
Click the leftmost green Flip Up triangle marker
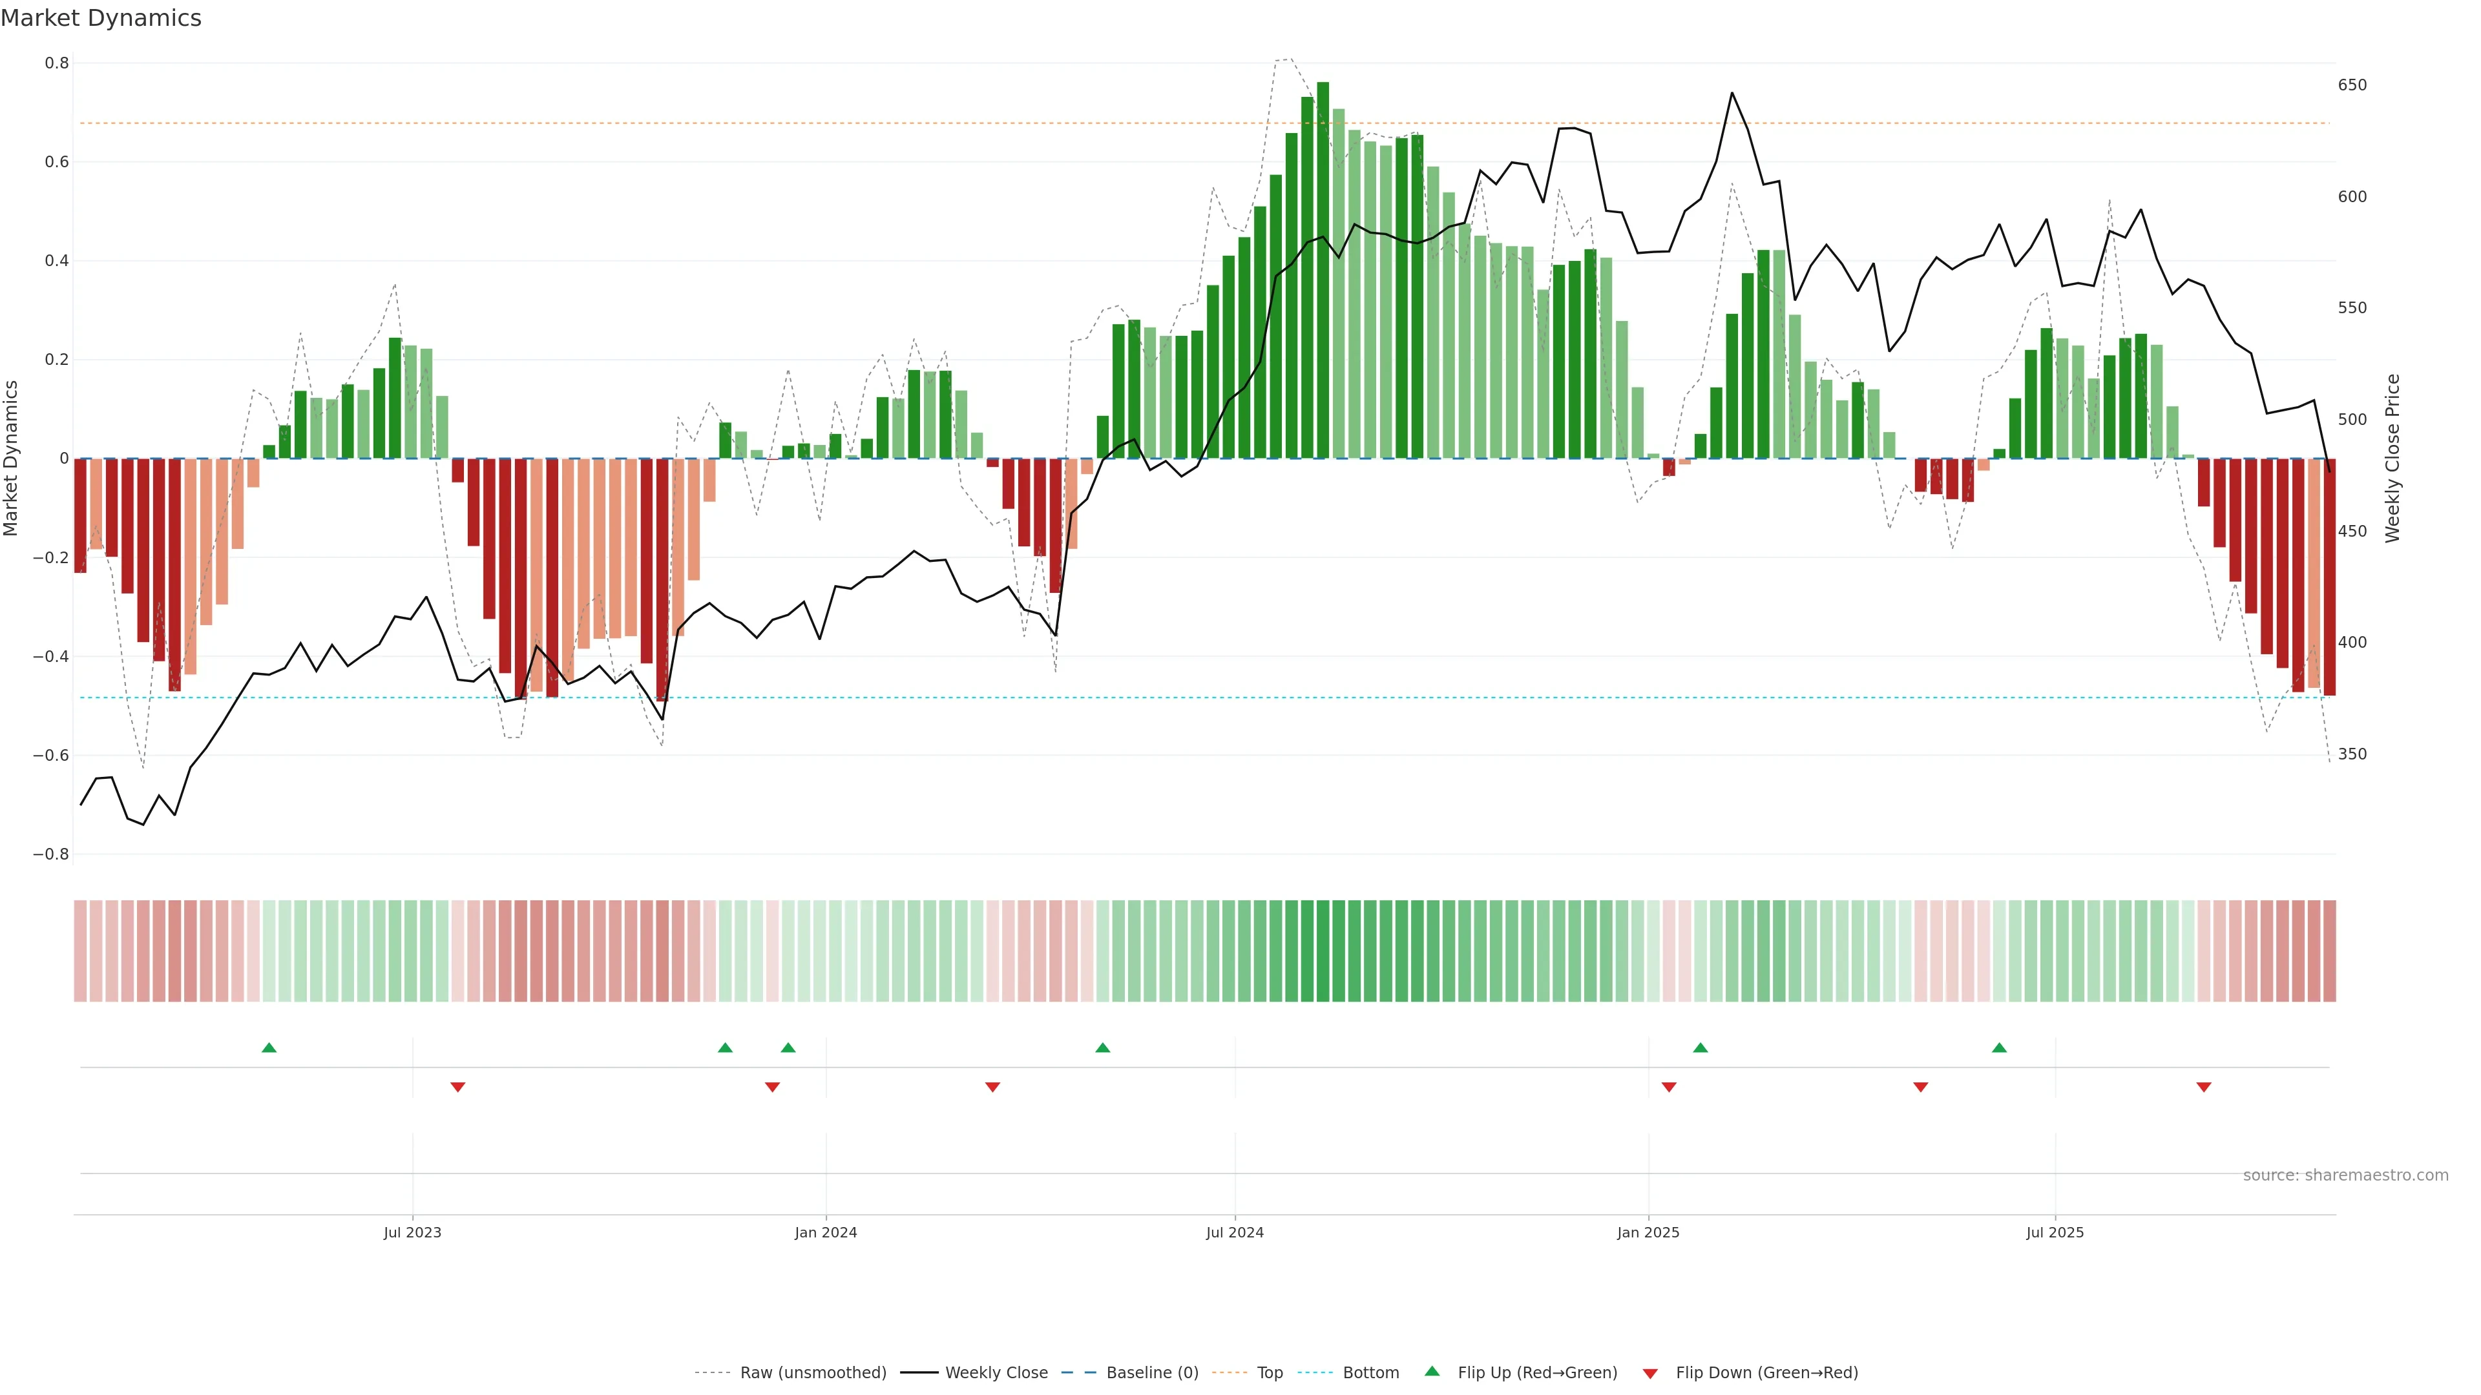269,1048
